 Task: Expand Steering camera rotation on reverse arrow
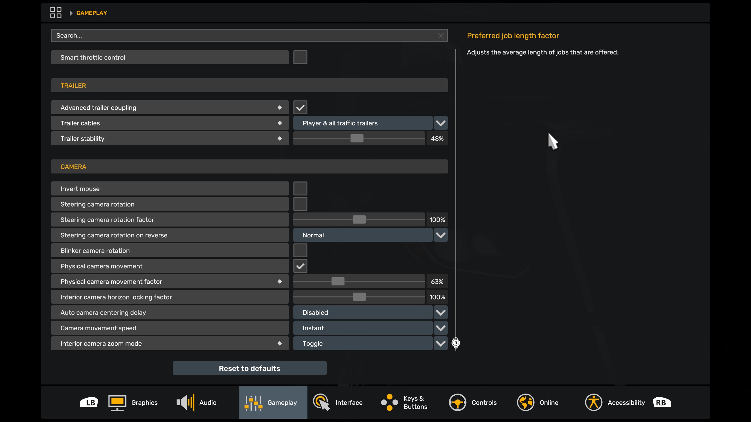441,235
